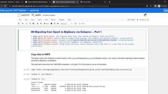The image size is (168, 94).
Task: Open the Help menu
Action: click(69, 20)
